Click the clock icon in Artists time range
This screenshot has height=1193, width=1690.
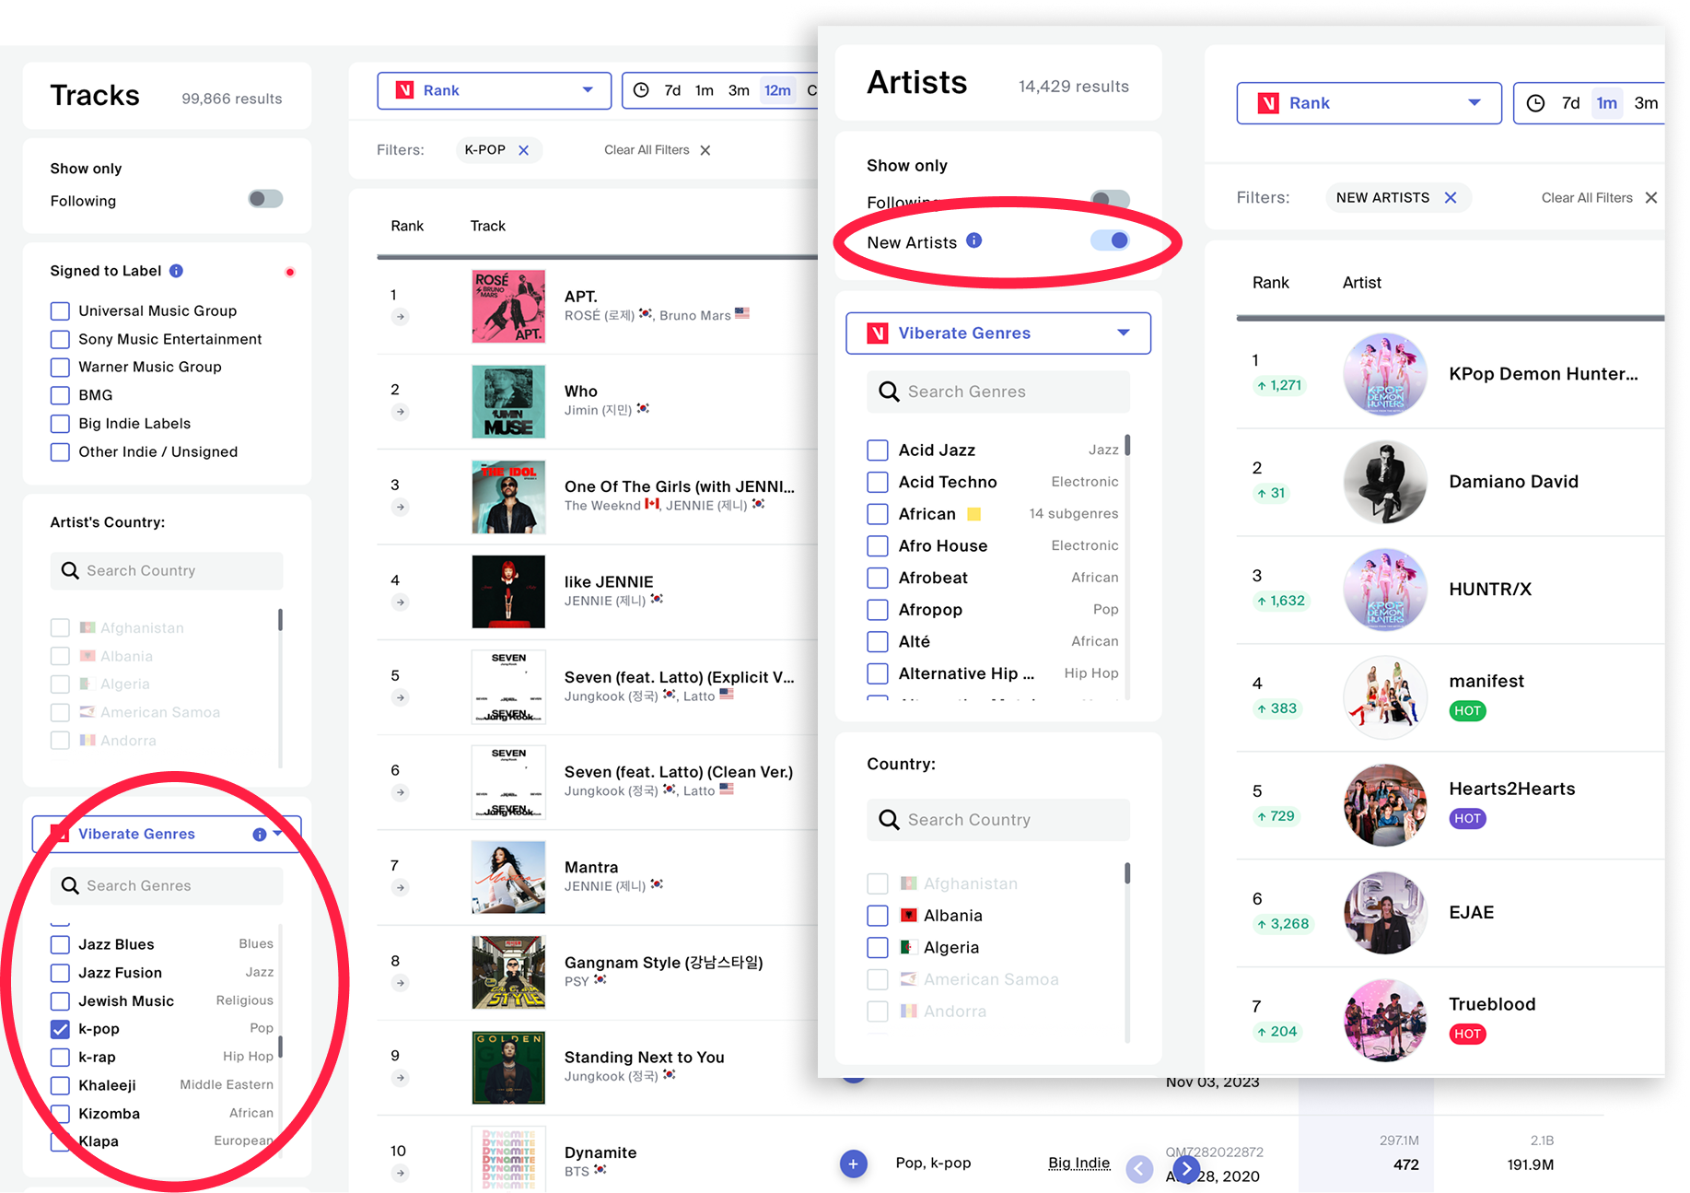(1535, 103)
